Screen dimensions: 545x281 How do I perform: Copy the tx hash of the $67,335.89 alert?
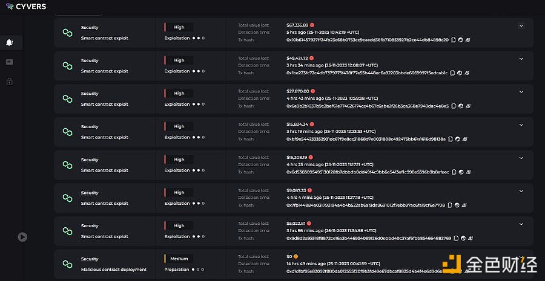coord(453,40)
